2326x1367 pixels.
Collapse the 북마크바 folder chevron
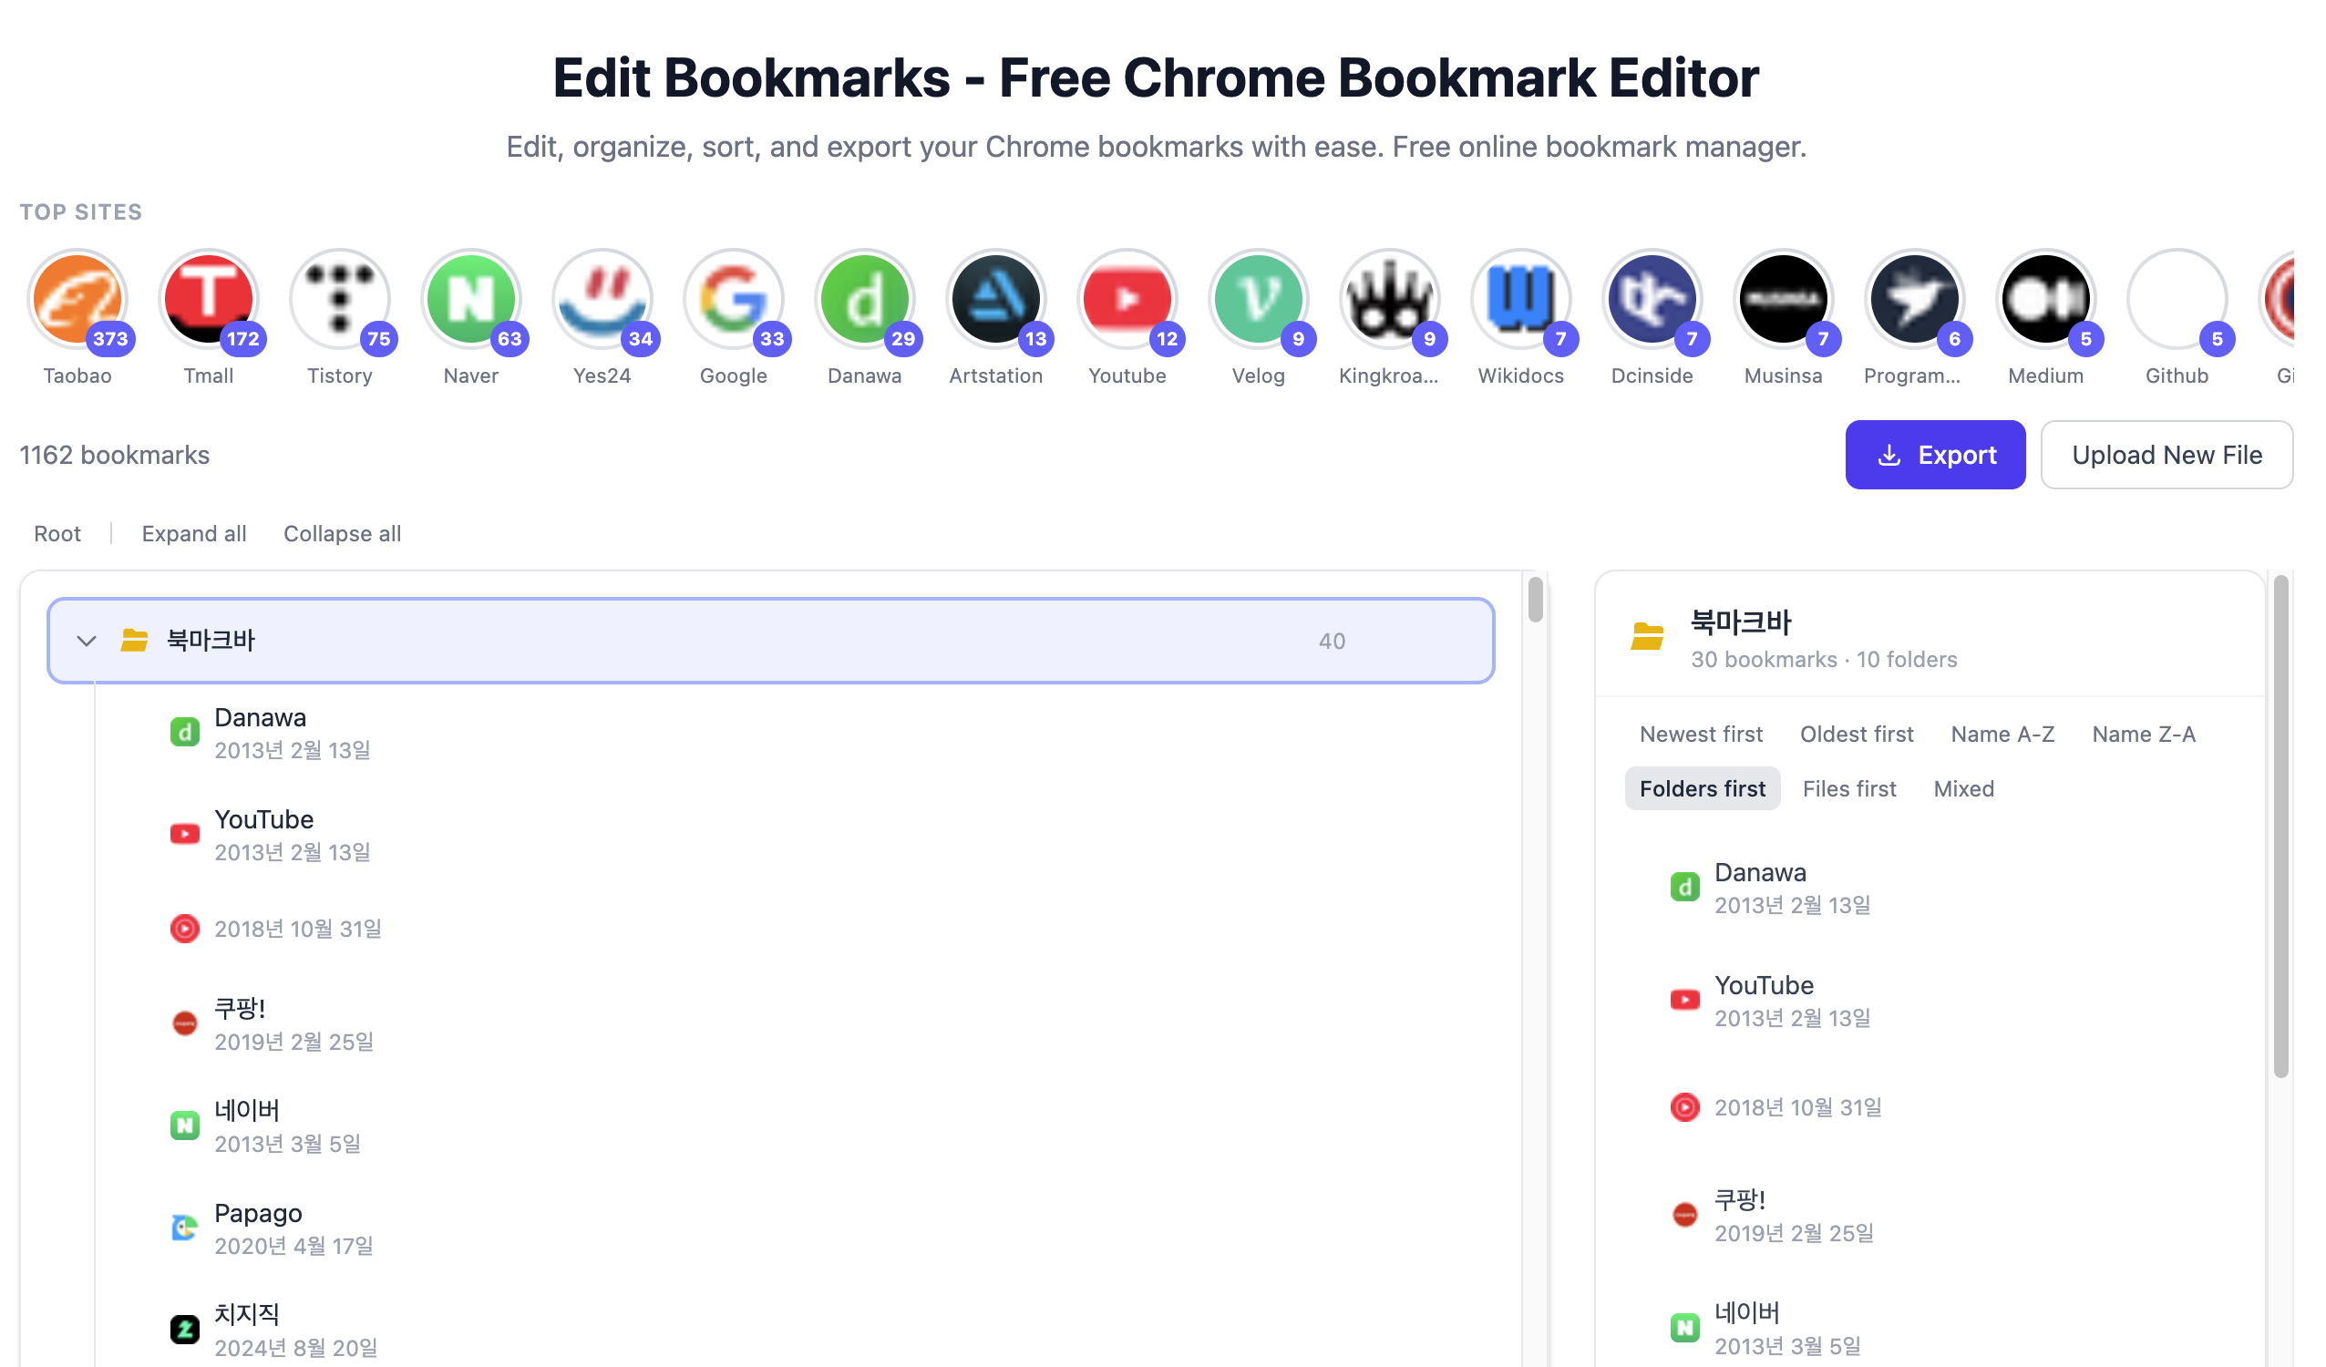(x=86, y=640)
